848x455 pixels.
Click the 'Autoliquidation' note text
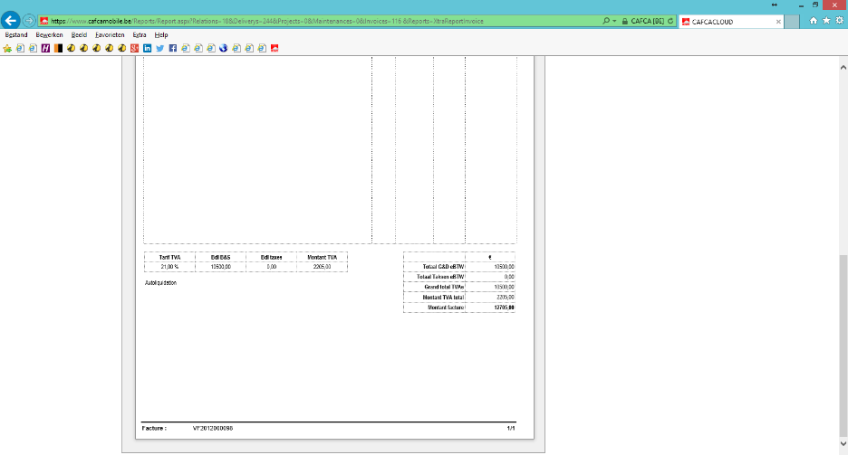coord(160,283)
